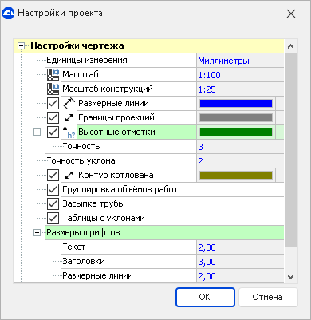Select the Таблицы с уклонами label

(104, 219)
